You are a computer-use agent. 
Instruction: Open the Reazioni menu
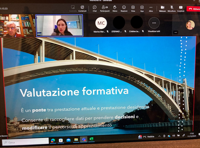[124, 8]
